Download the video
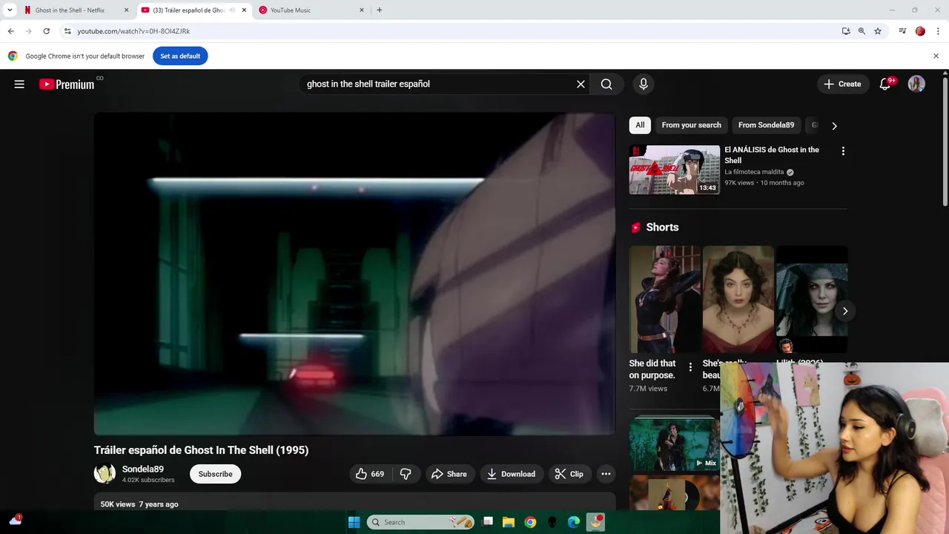Viewport: 949px width, 534px height. tap(511, 474)
